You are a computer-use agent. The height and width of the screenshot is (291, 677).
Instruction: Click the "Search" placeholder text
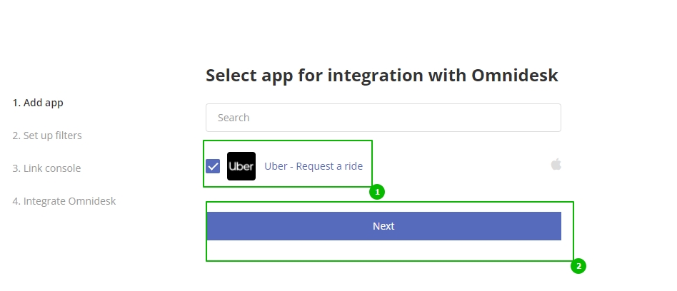(x=233, y=118)
